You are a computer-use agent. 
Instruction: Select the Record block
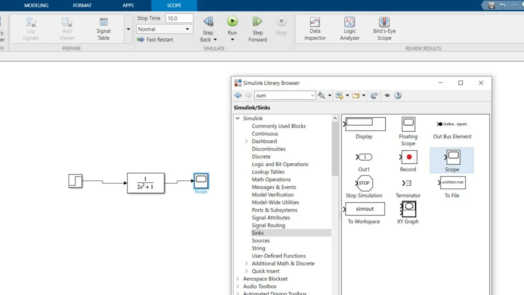(x=408, y=157)
